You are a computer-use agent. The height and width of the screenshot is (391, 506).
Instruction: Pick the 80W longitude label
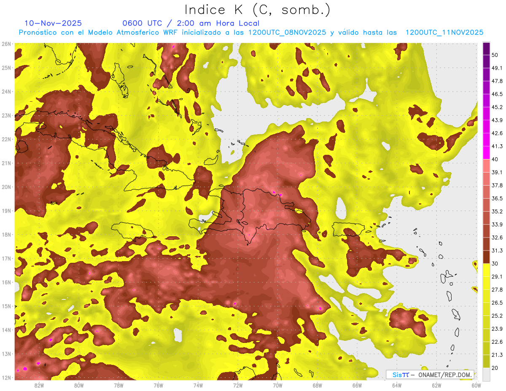pos(79,385)
